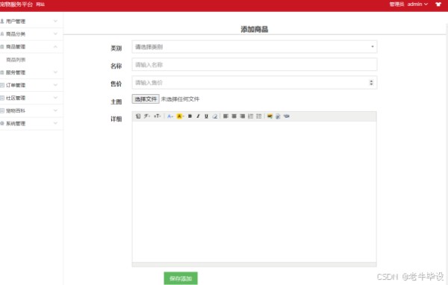Image resolution: width=448 pixels, height=285 pixels.
Task: Click the 售价 price stepper arrows
Action: [371, 83]
